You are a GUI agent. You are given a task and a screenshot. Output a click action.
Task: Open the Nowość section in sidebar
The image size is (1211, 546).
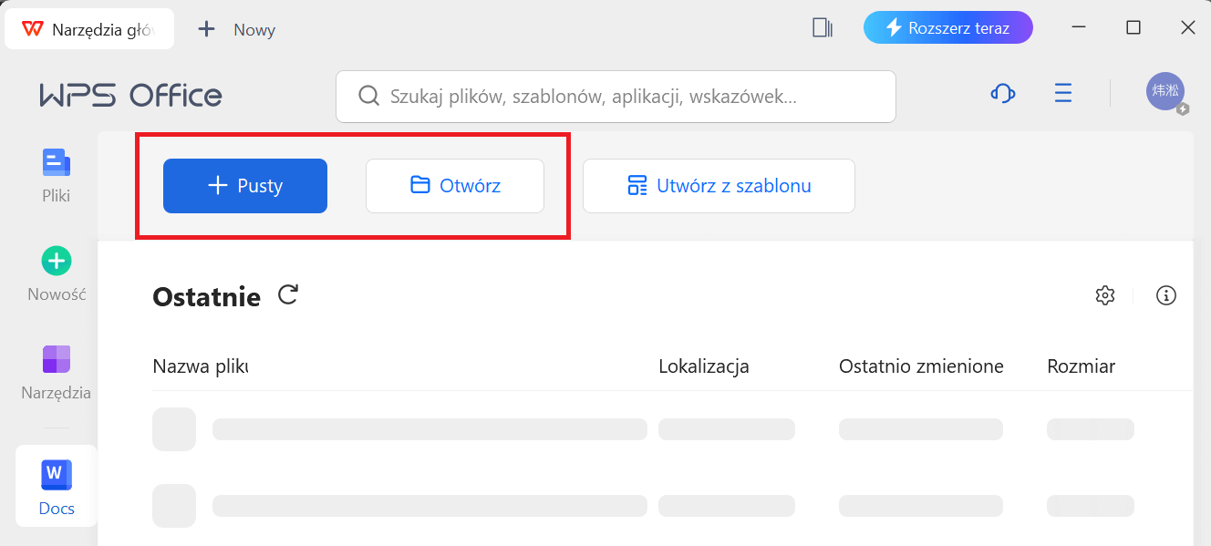click(56, 273)
